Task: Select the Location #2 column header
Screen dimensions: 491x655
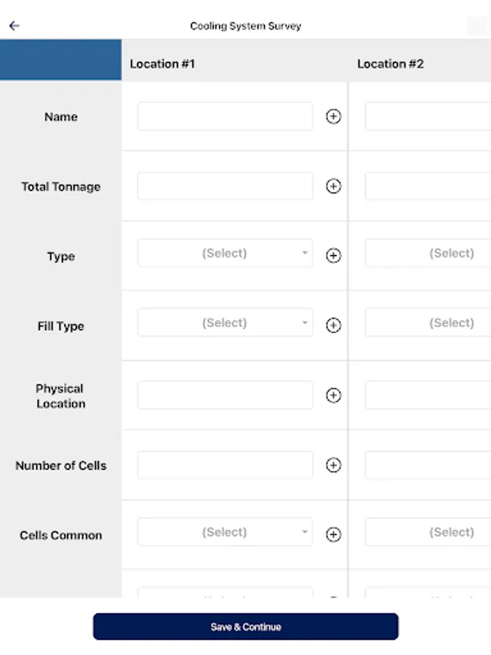Action: click(390, 64)
